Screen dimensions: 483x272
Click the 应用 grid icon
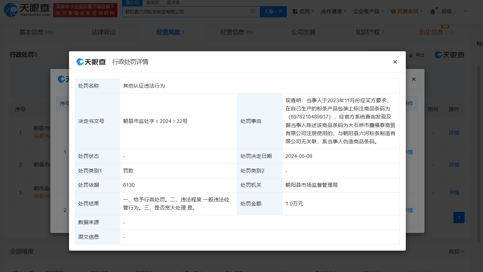click(295, 12)
